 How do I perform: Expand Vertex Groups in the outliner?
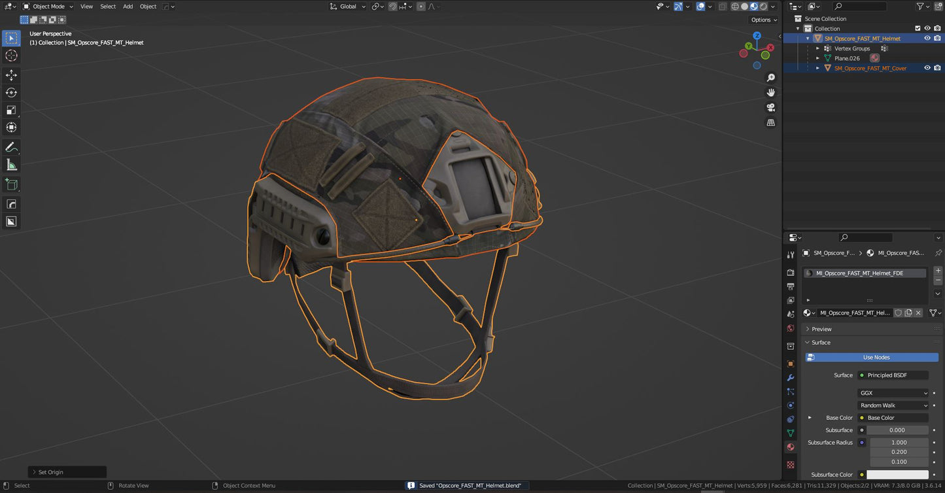click(817, 48)
